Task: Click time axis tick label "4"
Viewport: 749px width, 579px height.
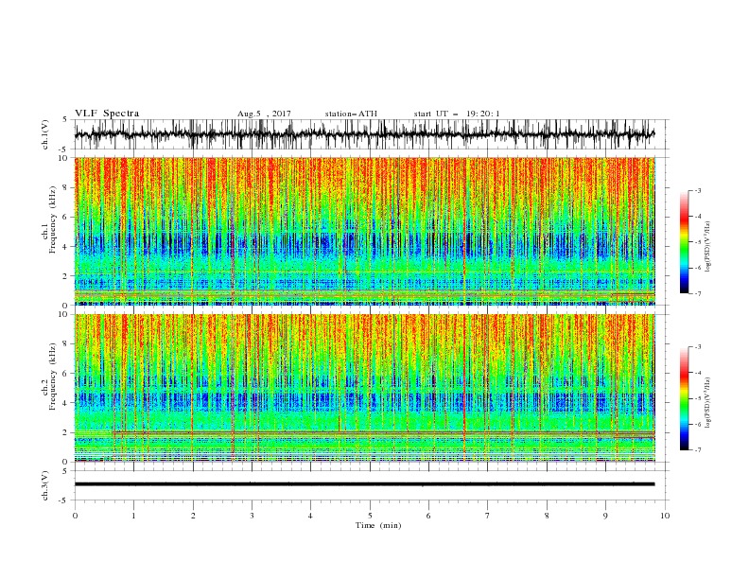Action: pyautogui.click(x=311, y=516)
